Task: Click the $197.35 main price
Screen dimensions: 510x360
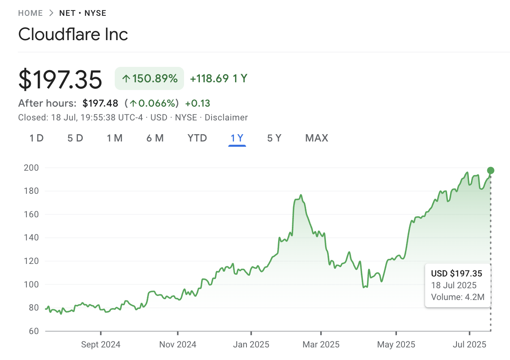Action: tap(60, 79)
